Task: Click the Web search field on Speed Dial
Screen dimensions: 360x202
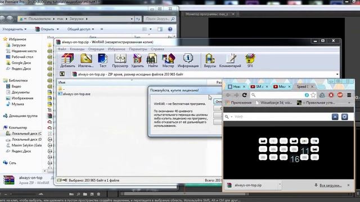Action: click(280, 117)
